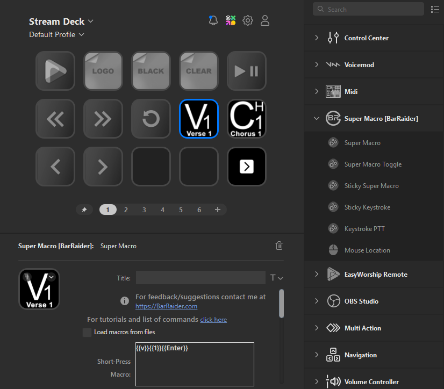Click the Search actions field

(368, 9)
